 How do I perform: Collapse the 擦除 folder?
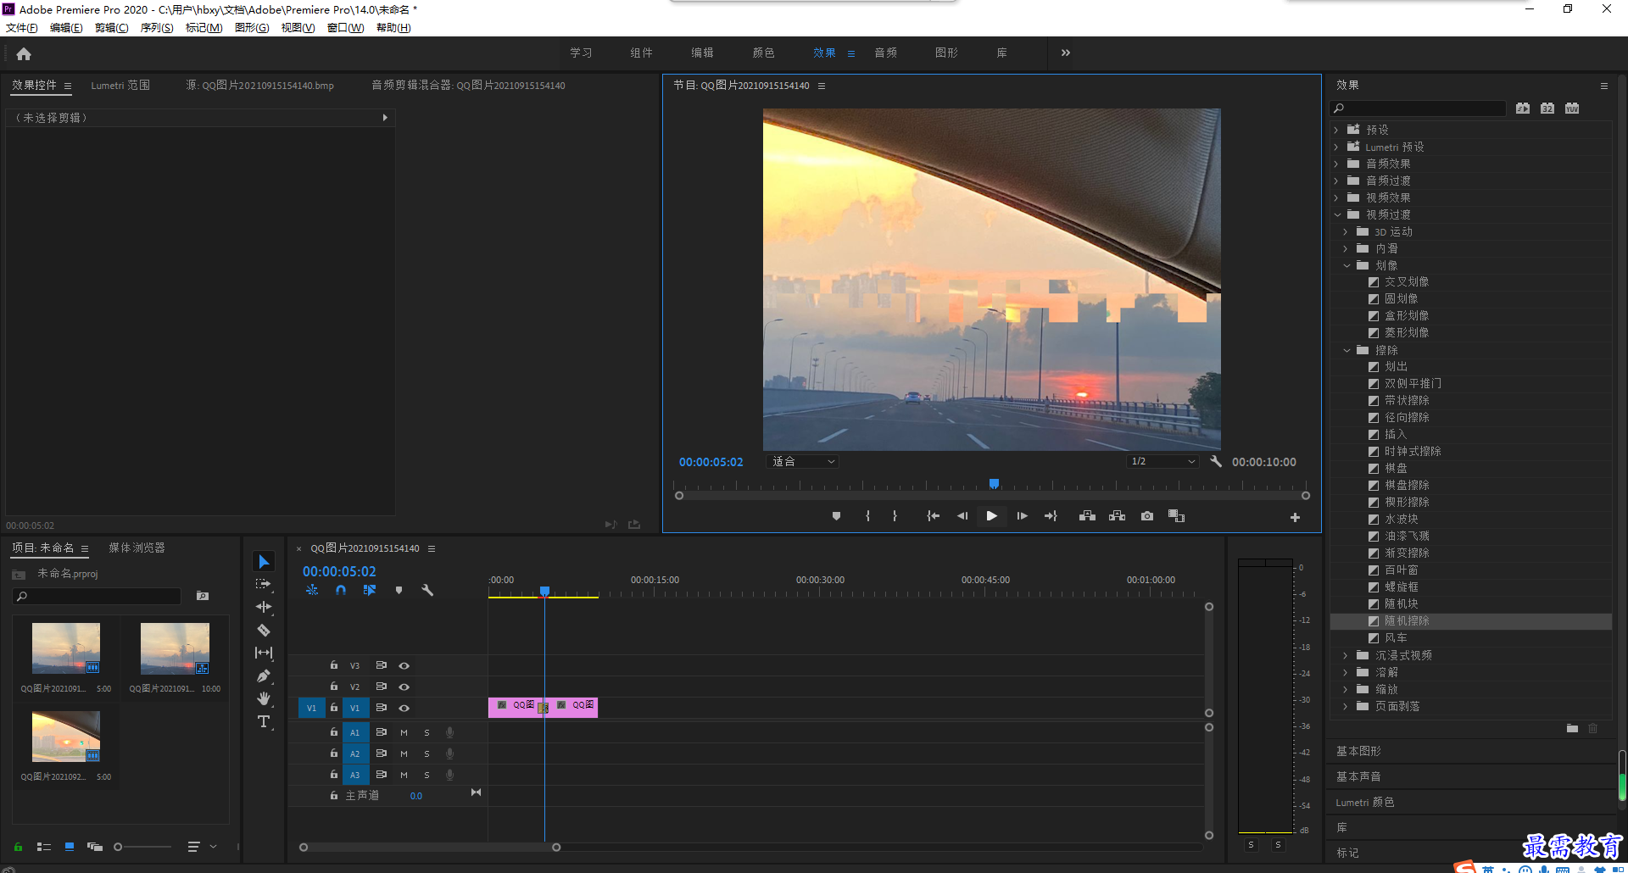pyautogui.click(x=1346, y=350)
